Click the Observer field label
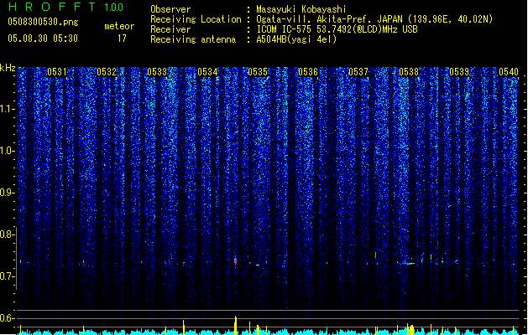Image resolution: width=528 pixels, height=335 pixels. (x=170, y=9)
